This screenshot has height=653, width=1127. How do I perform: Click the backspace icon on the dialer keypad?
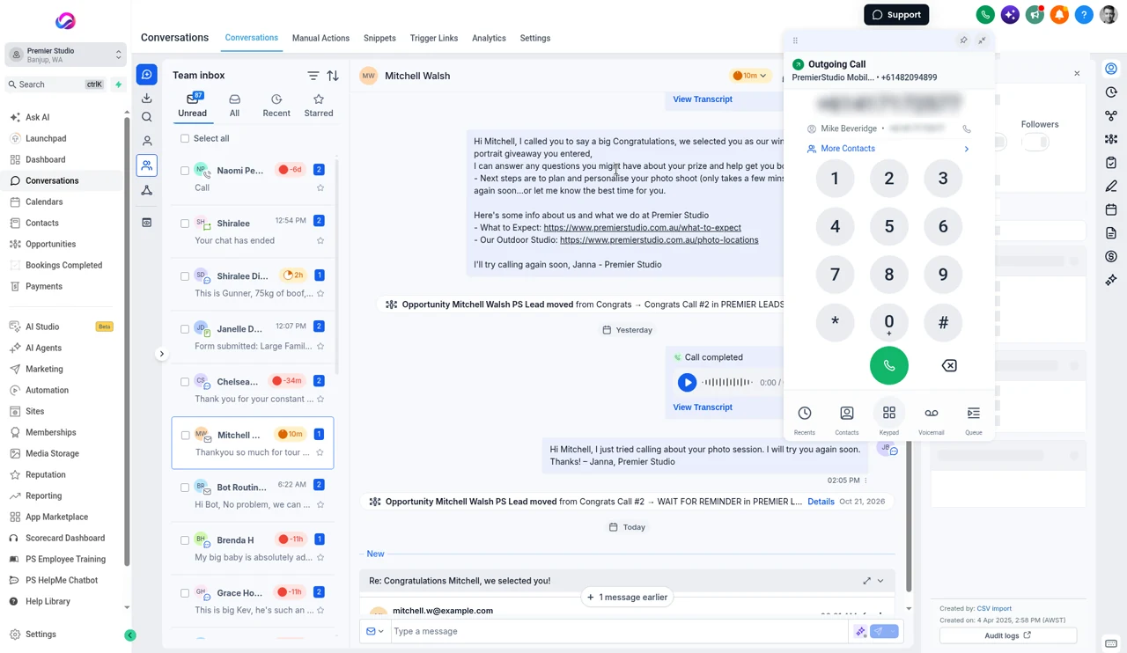(x=948, y=366)
